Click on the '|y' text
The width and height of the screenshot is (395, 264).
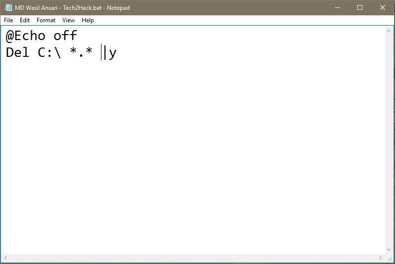click(x=109, y=53)
